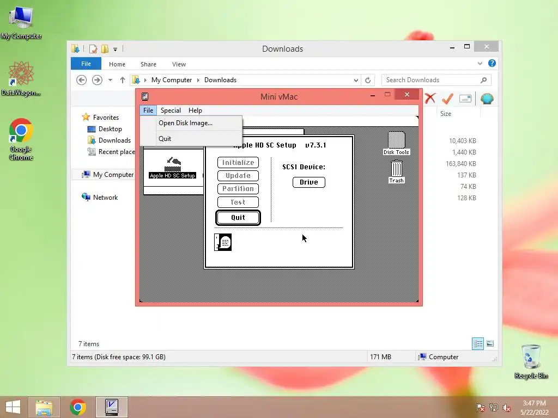Image resolution: width=558 pixels, height=418 pixels.
Task: Open the Customize Quick Access Toolbar dropdown
Action: click(x=116, y=49)
